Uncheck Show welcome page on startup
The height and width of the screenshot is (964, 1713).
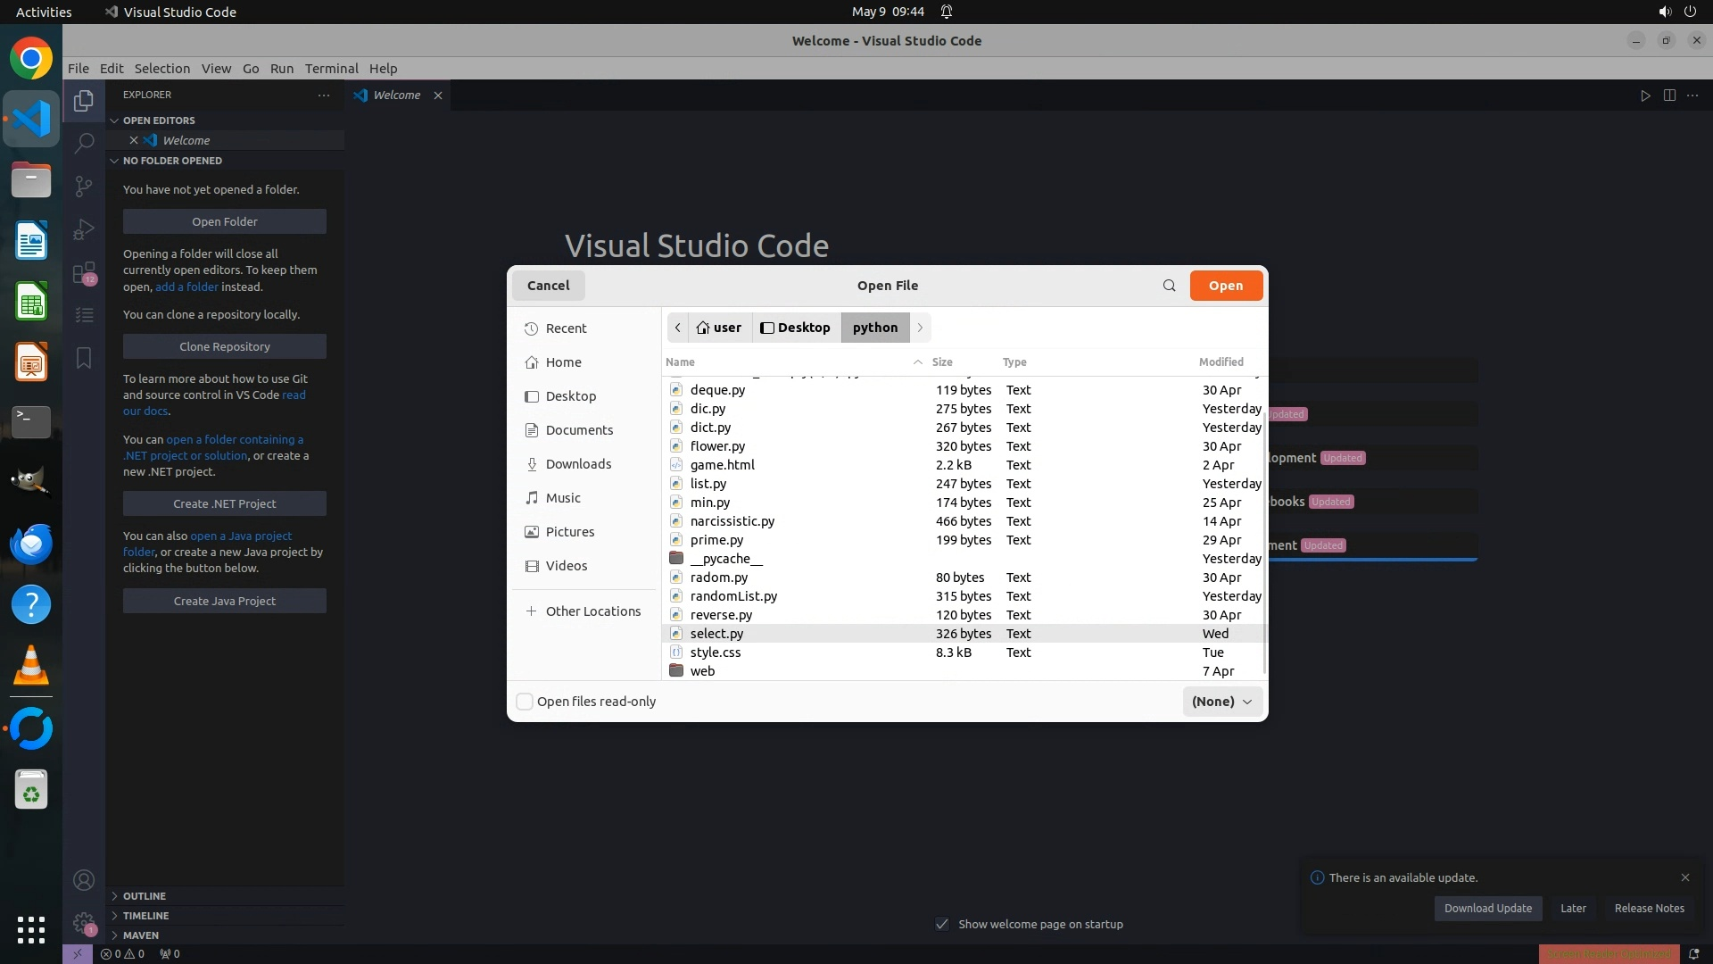(942, 924)
